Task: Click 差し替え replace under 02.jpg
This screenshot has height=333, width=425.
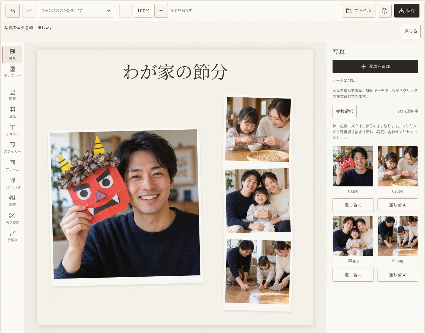Action: (x=398, y=205)
